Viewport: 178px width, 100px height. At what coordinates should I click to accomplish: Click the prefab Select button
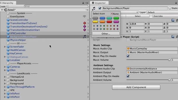(138, 16)
